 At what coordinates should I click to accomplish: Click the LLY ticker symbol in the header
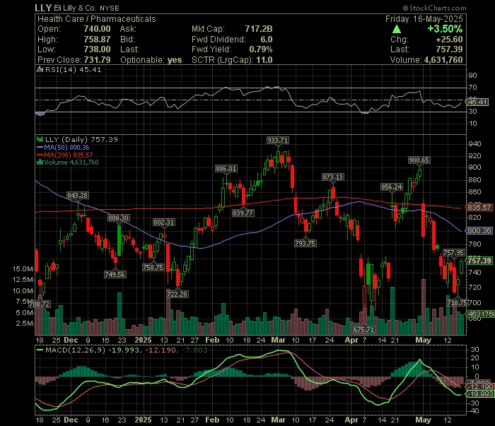(43, 8)
